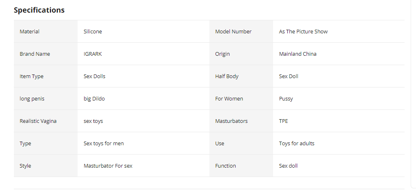Select the For Women label
Viewport: 416px width, 190px height.
(229, 99)
